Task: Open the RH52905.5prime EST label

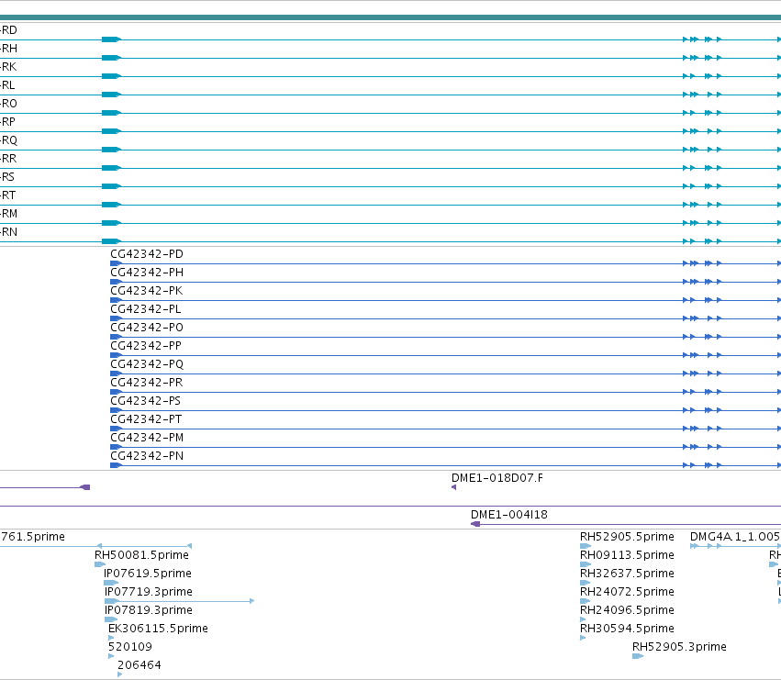Action: click(x=627, y=537)
